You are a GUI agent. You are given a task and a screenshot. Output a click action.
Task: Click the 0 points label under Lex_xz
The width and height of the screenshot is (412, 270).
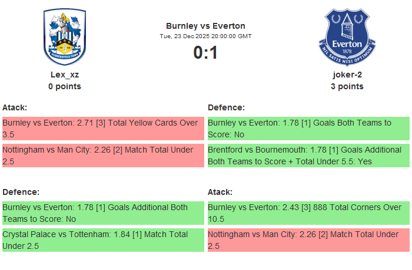pyautogui.click(x=65, y=86)
